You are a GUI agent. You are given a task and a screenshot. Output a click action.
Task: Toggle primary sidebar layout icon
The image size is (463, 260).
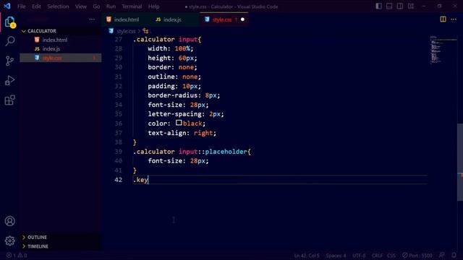(x=378, y=6)
